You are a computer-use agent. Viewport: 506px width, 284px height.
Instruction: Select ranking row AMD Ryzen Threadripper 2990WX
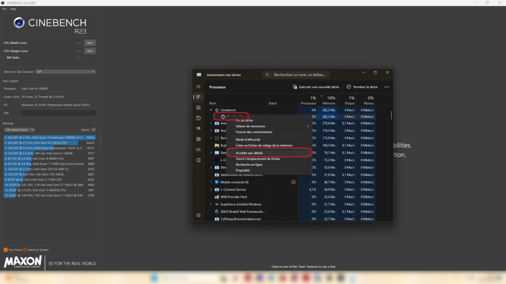[x=49, y=138]
